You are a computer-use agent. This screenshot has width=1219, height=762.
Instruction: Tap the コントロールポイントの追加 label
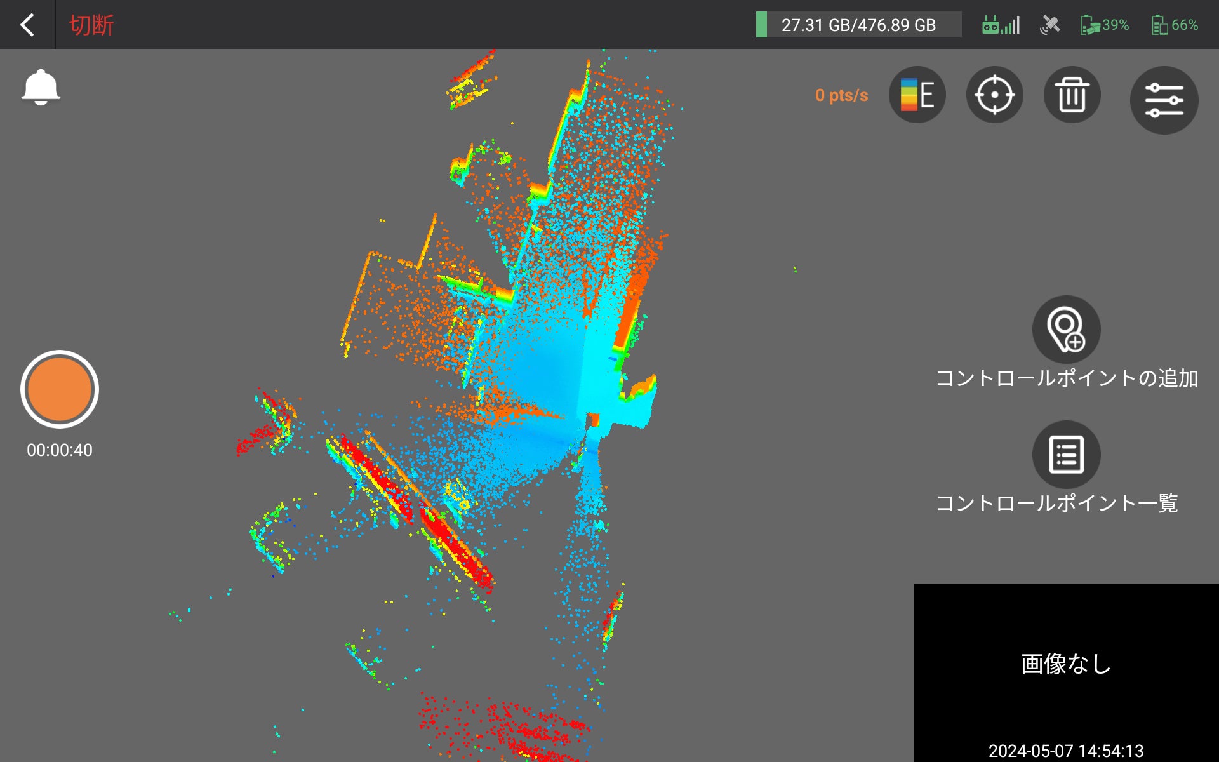(x=1066, y=378)
